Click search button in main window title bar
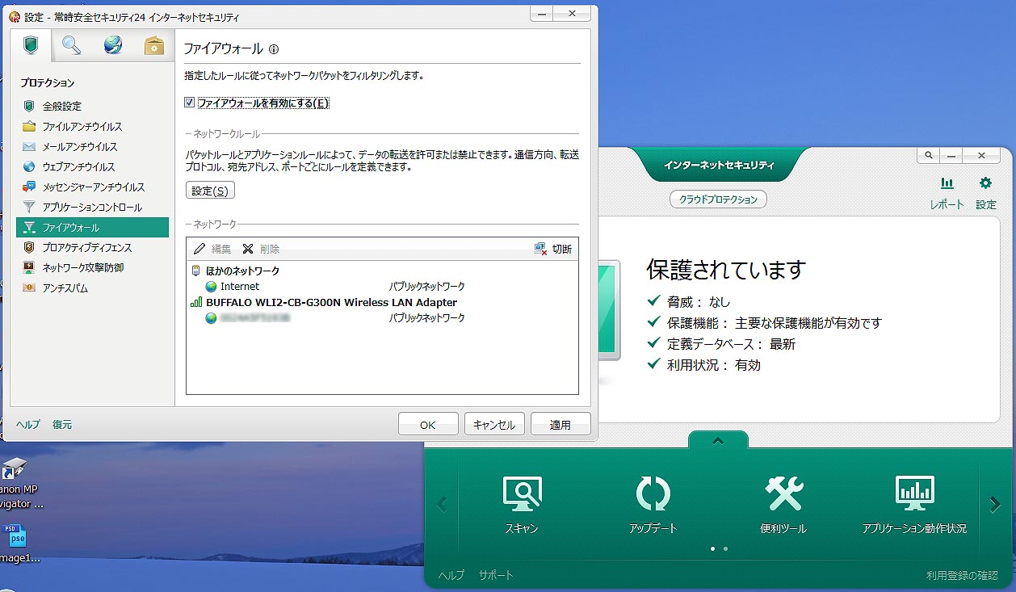 point(928,155)
